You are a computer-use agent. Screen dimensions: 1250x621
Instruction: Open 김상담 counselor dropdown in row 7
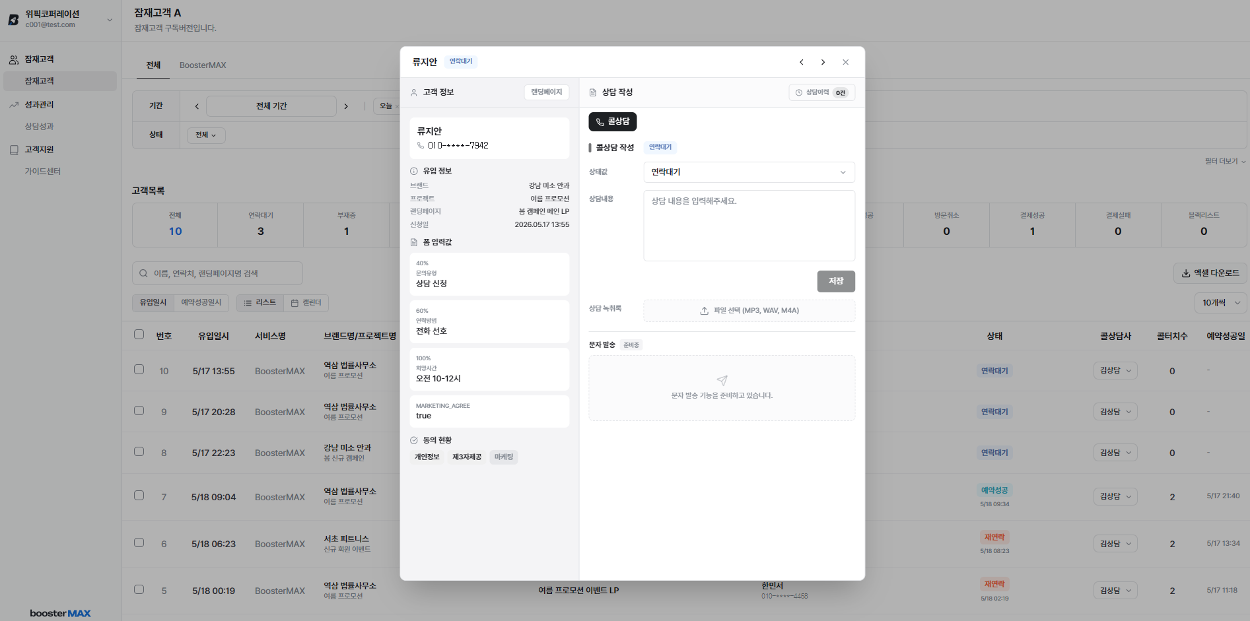click(x=1115, y=496)
